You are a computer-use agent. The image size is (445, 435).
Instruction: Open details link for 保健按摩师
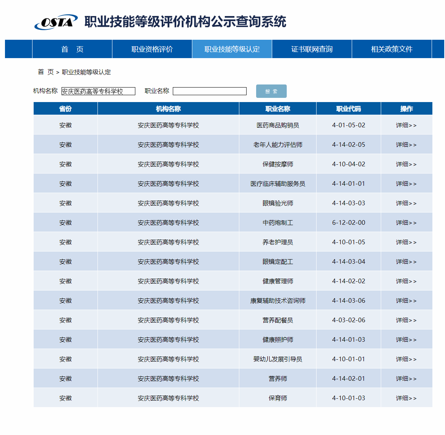point(406,164)
